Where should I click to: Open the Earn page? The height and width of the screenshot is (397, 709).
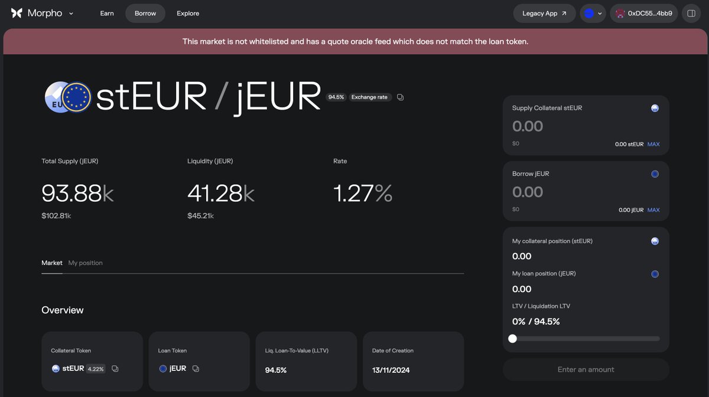107,13
